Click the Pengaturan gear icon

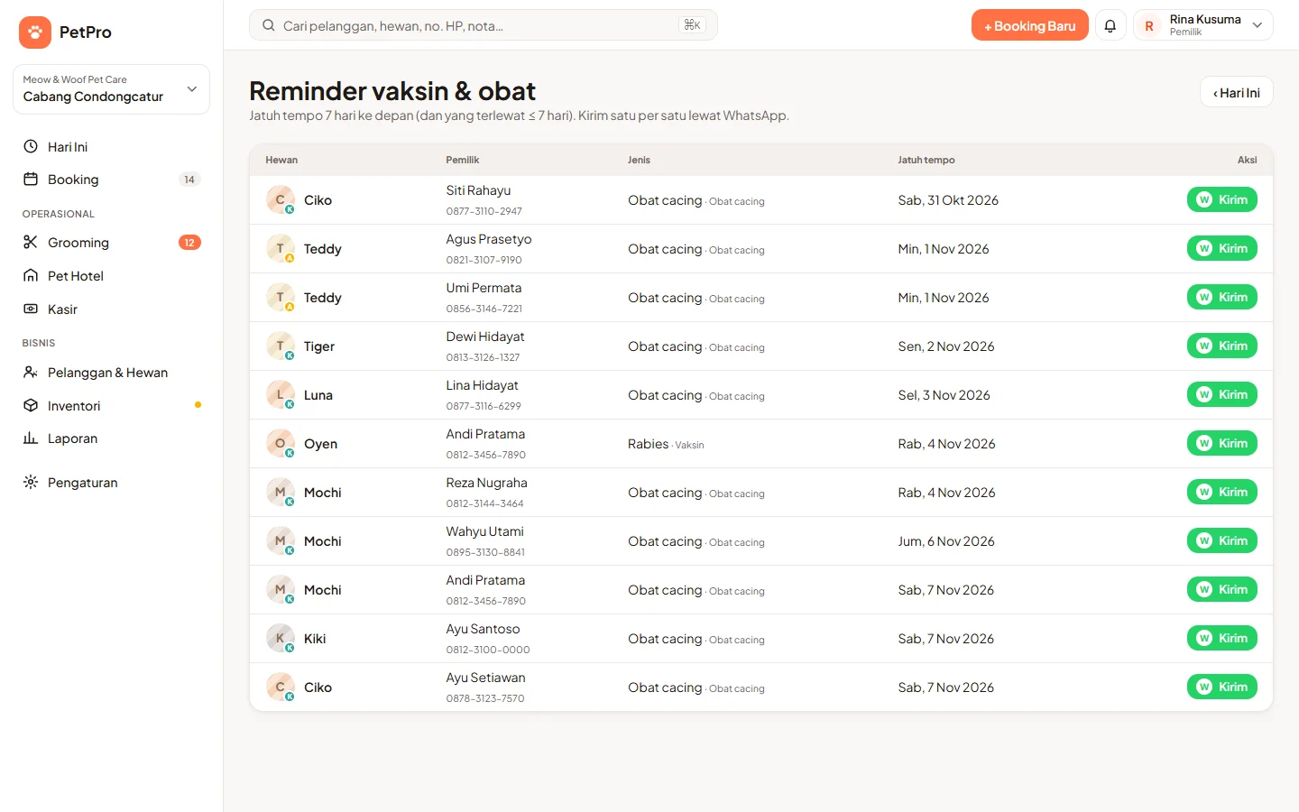pyautogui.click(x=31, y=482)
